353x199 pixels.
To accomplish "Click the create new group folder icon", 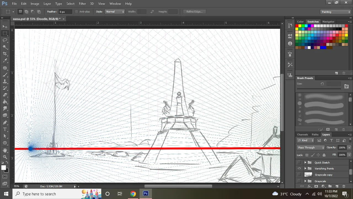I will [x=330, y=186].
